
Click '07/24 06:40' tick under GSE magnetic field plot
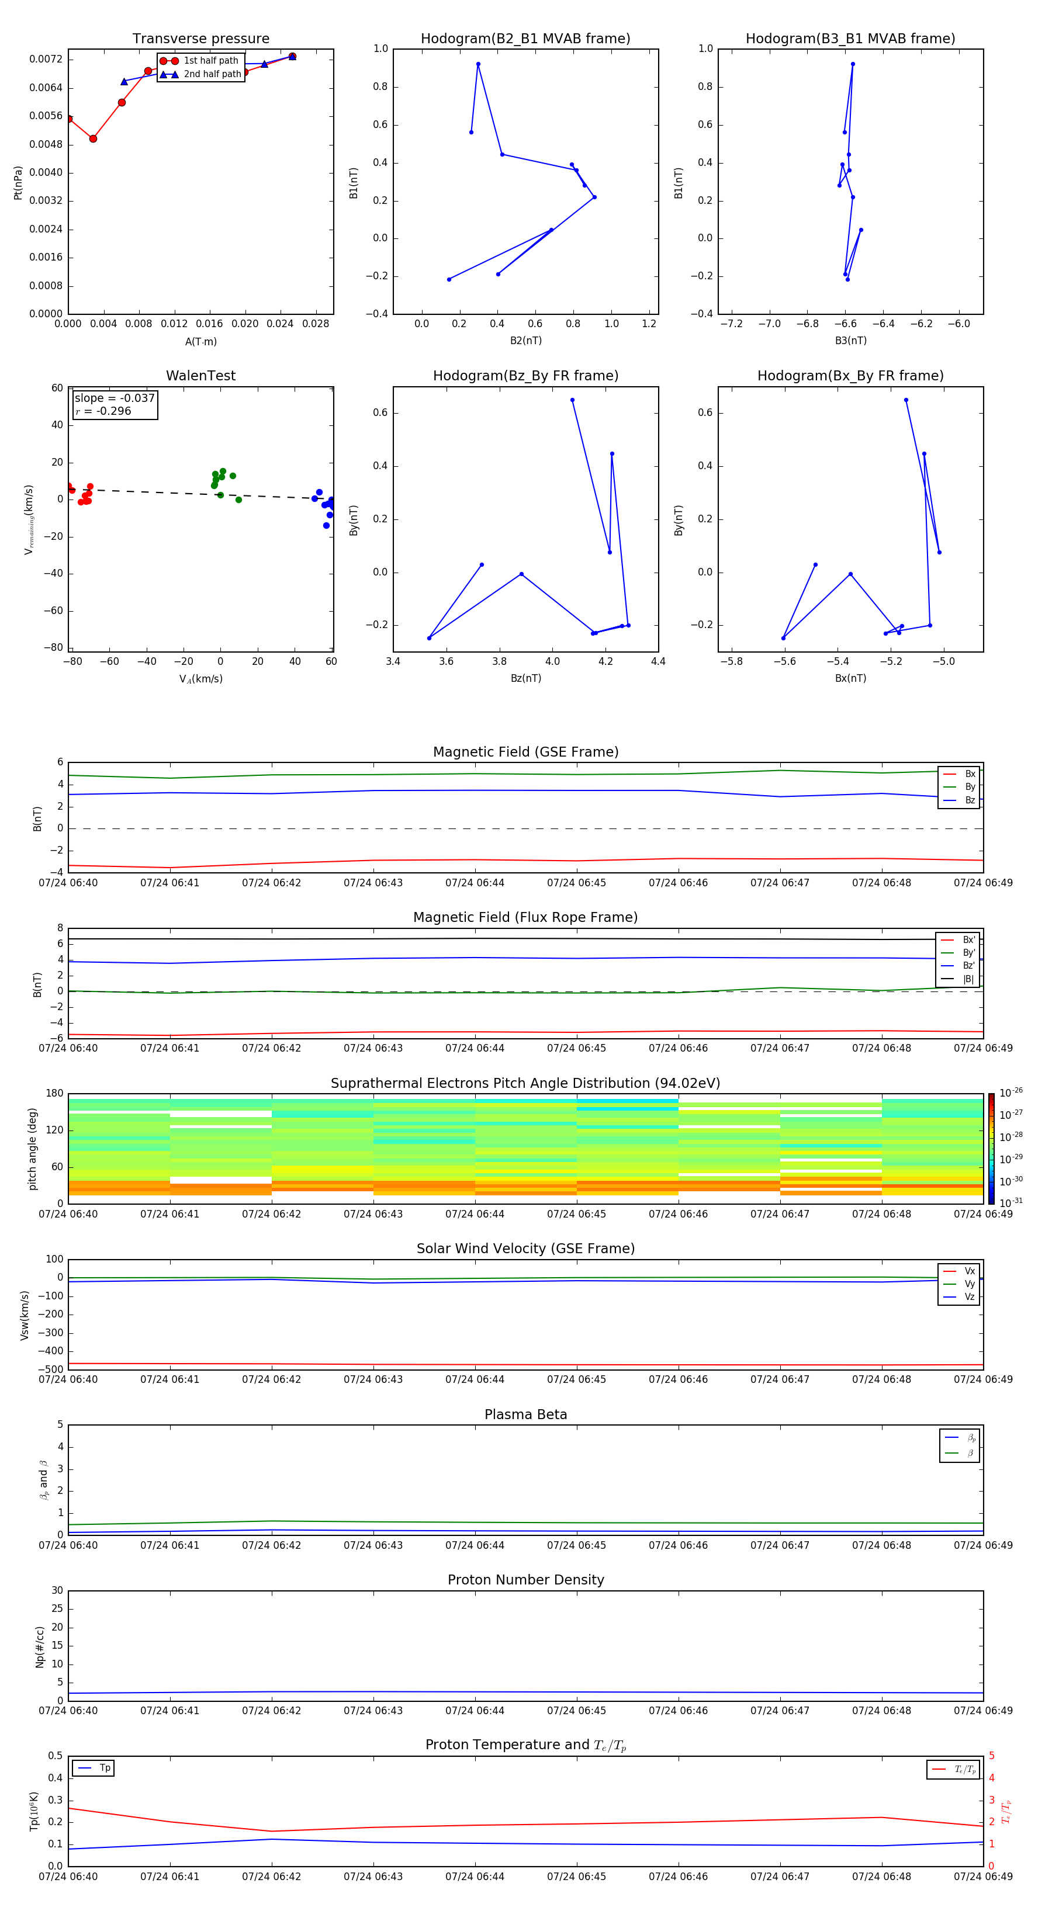click(x=68, y=883)
